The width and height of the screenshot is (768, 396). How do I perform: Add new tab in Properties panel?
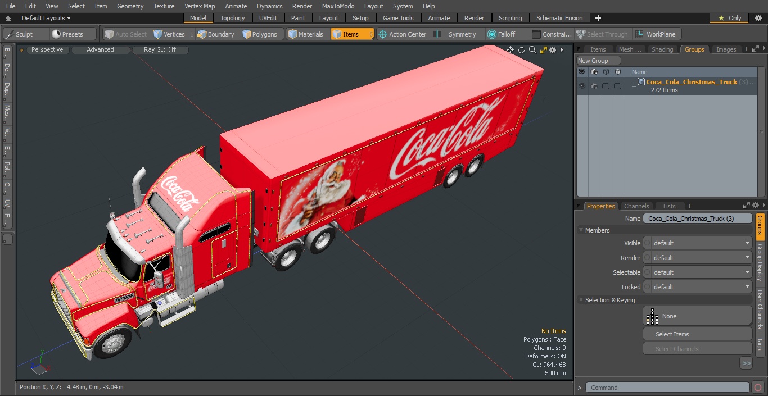click(x=689, y=206)
